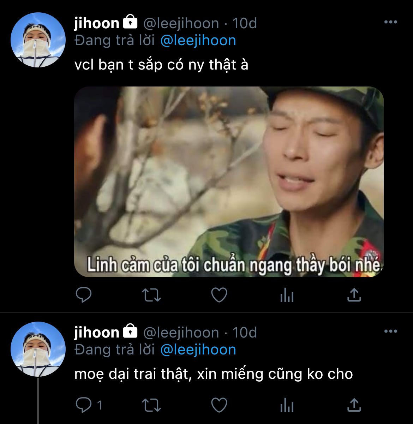Open jihoon's profile picture on second tweet

(x=38, y=349)
